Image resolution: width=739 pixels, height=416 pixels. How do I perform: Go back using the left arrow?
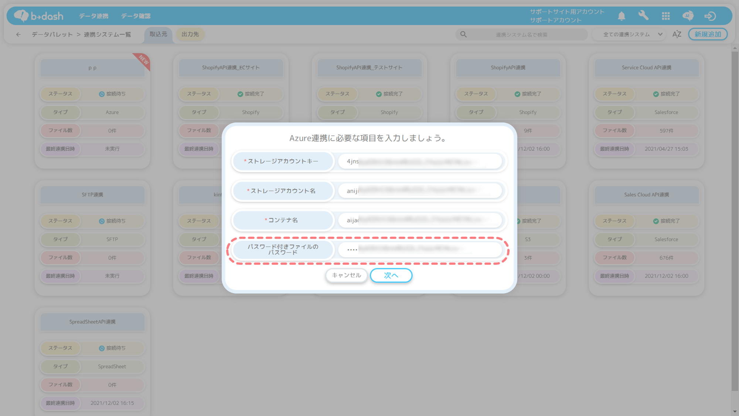[x=18, y=34]
